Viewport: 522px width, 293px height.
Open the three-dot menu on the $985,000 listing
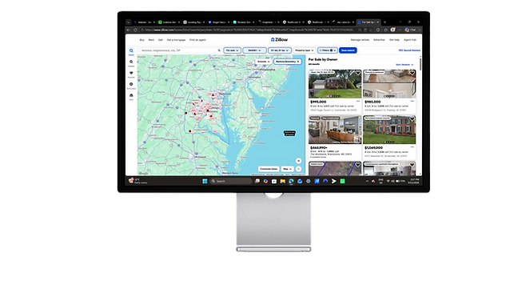pyautogui.click(x=412, y=101)
